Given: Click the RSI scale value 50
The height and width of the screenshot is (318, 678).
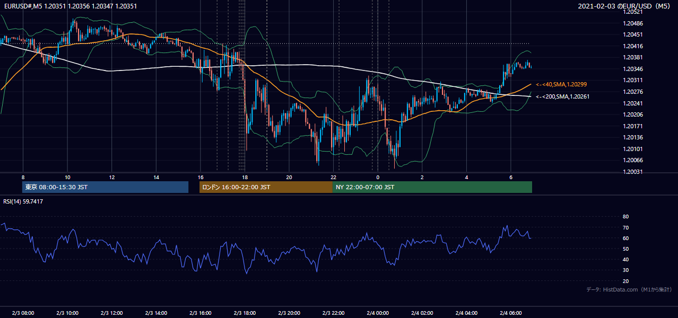Looking at the screenshot, I should pyautogui.click(x=625, y=249).
